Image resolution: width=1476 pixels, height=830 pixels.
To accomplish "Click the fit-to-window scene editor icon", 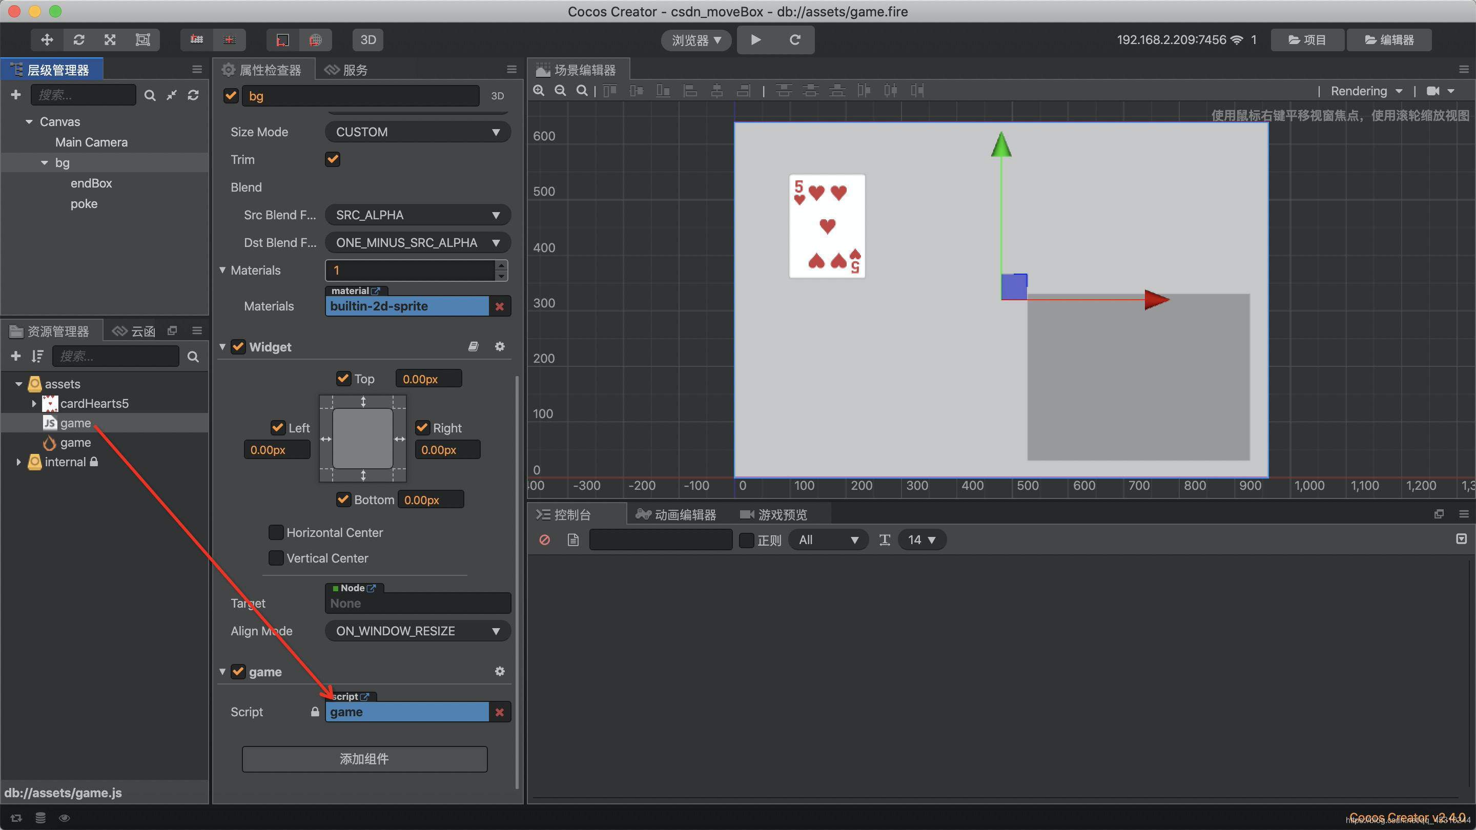I will pos(581,90).
